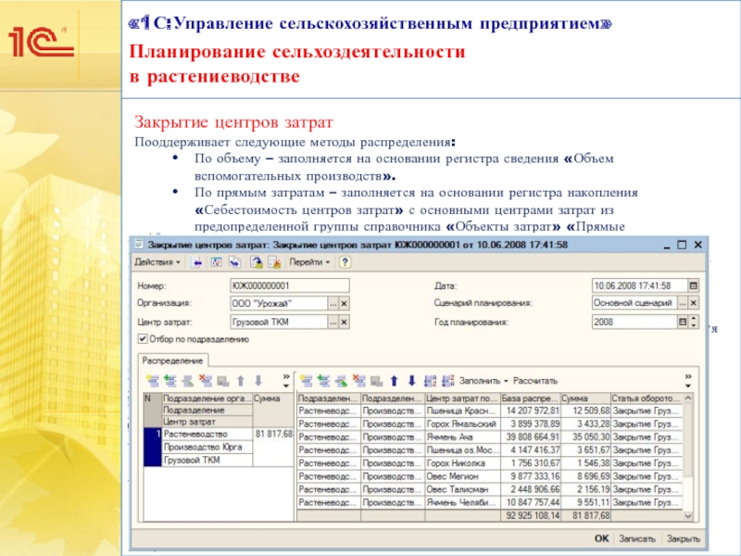Click the 81 817,68 sum cell in the left table
The width and height of the screenshot is (741, 556).
[273, 434]
